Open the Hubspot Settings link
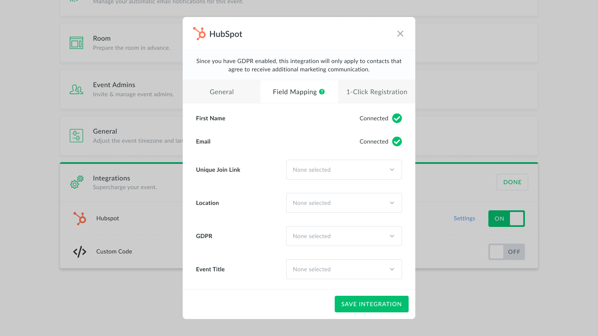Screen dimensions: 598x336 coord(464,218)
